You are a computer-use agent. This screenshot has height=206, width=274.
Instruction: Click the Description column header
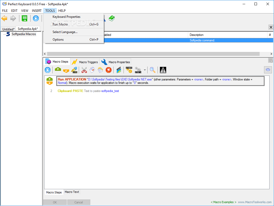tap(228, 35)
